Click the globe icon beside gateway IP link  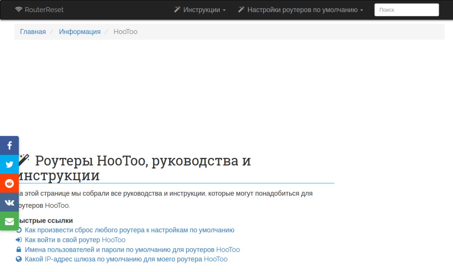tap(19, 259)
